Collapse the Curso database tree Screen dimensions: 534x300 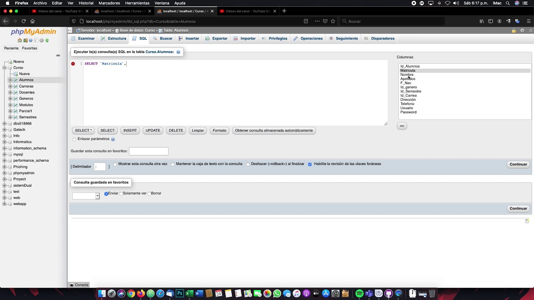pos(5,67)
